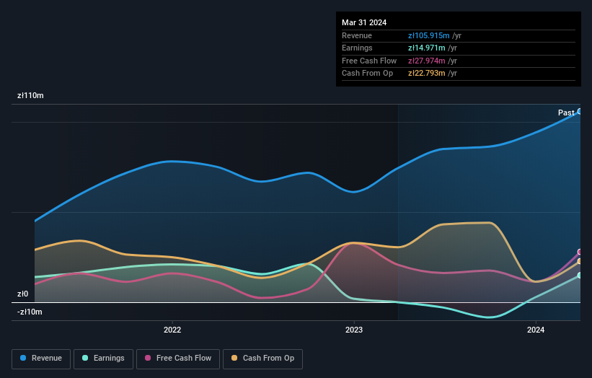Image resolution: width=592 pixels, height=378 pixels.
Task: Click the blue Revenue legend dot
Action: (x=23, y=358)
